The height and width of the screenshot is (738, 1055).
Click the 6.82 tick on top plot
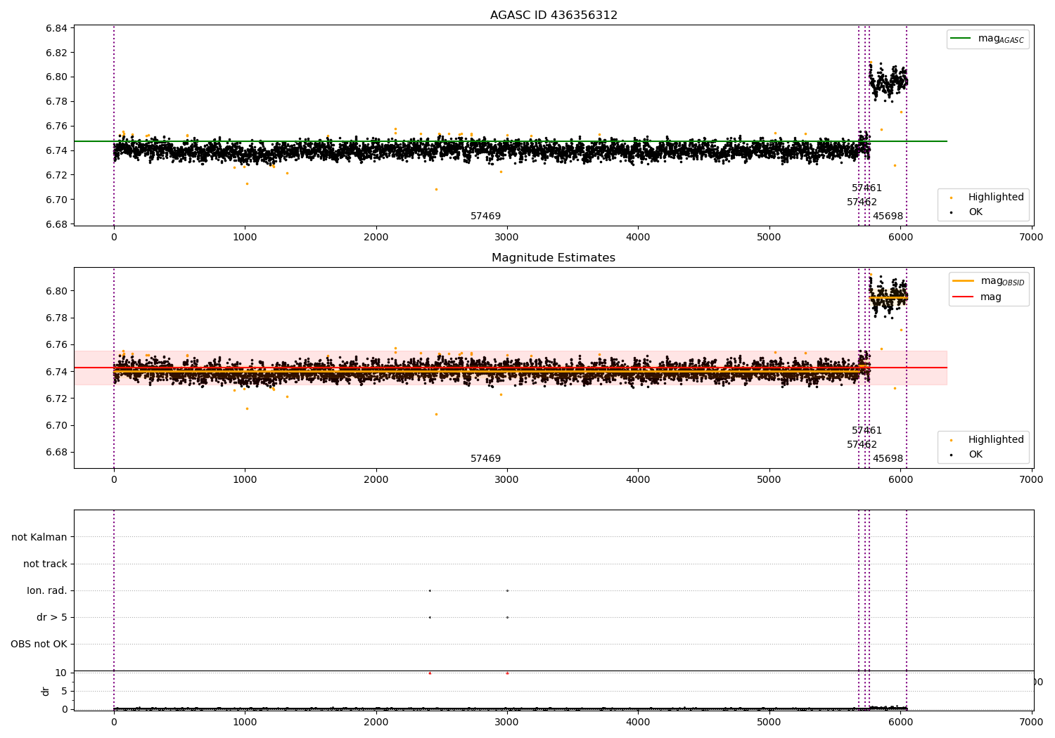pos(56,53)
